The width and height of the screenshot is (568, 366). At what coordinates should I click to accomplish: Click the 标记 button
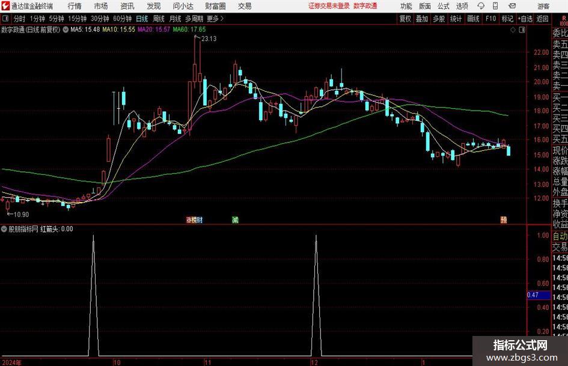[x=507, y=19]
